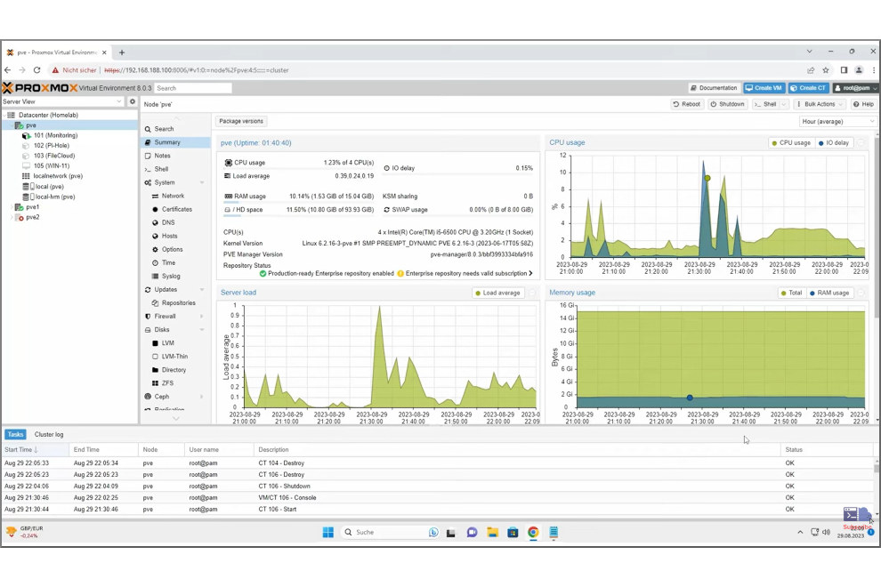Open Bulk Actions dropdown

820,104
